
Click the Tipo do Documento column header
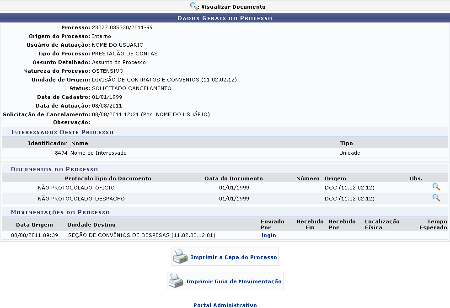[123, 178]
